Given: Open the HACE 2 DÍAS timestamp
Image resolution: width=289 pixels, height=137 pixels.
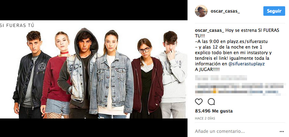Looking at the screenshot, I should [205, 118].
